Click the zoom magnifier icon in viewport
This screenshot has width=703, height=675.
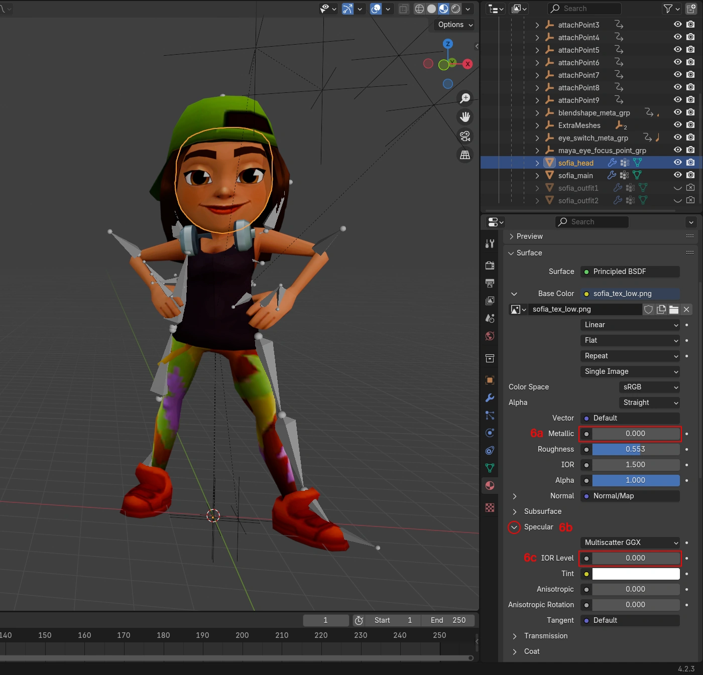point(465,98)
